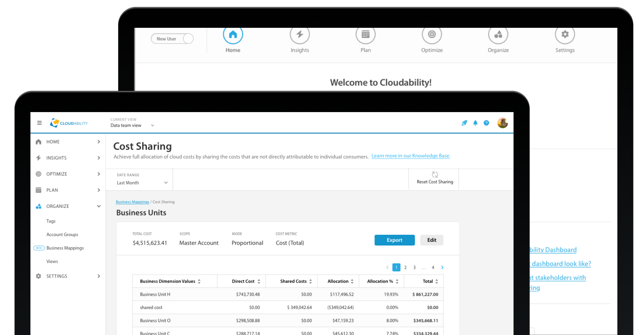The image size is (635, 335).
Task: Open the notifications bell
Action: coord(475,123)
